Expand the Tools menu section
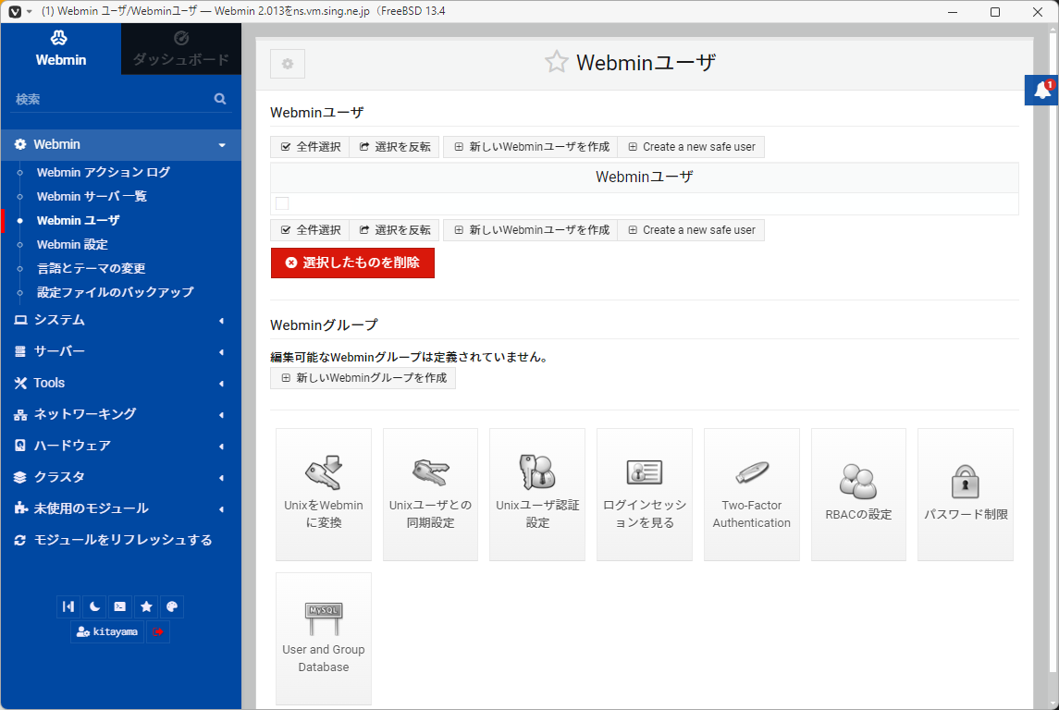 point(120,383)
